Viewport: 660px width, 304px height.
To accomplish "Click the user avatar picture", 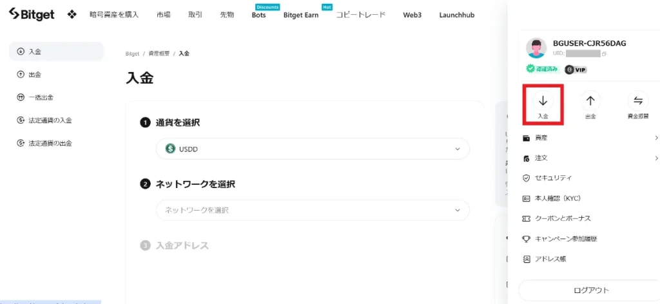I will (x=536, y=48).
